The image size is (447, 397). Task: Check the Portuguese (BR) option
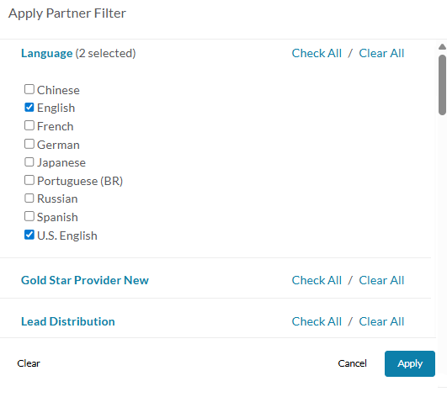[29, 180]
